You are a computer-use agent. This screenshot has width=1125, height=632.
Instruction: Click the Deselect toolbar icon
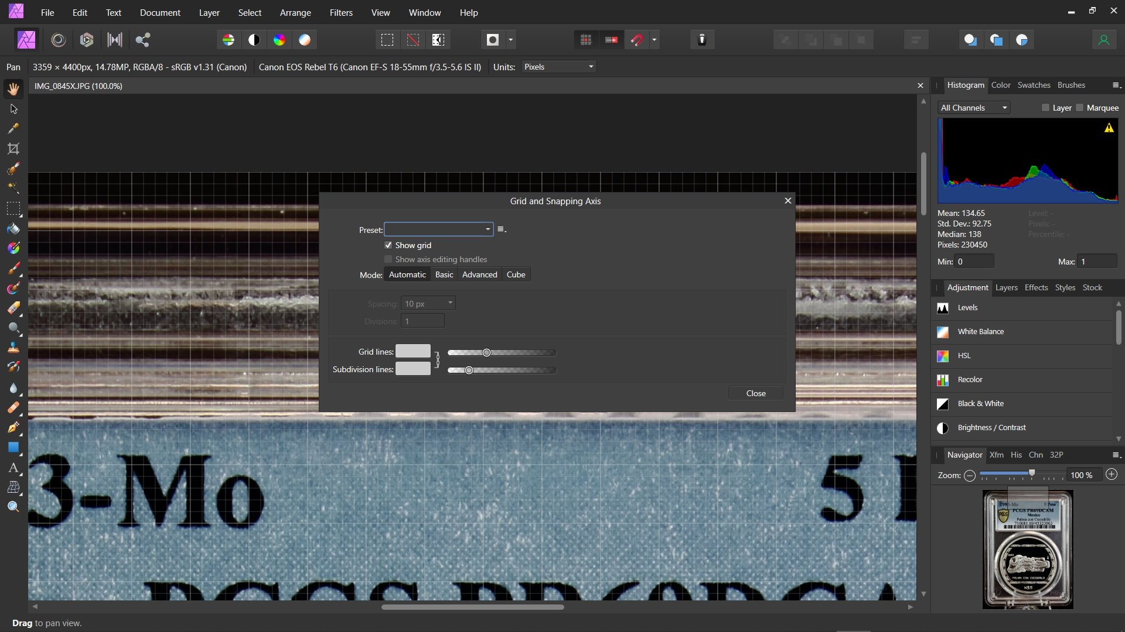coord(413,40)
